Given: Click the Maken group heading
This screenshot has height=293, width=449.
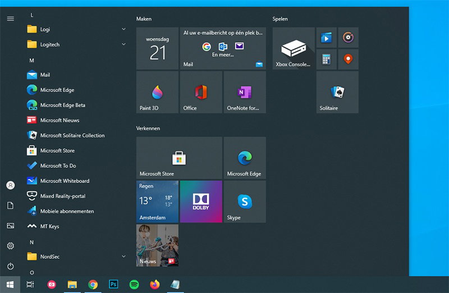Looking at the screenshot, I should (x=144, y=19).
